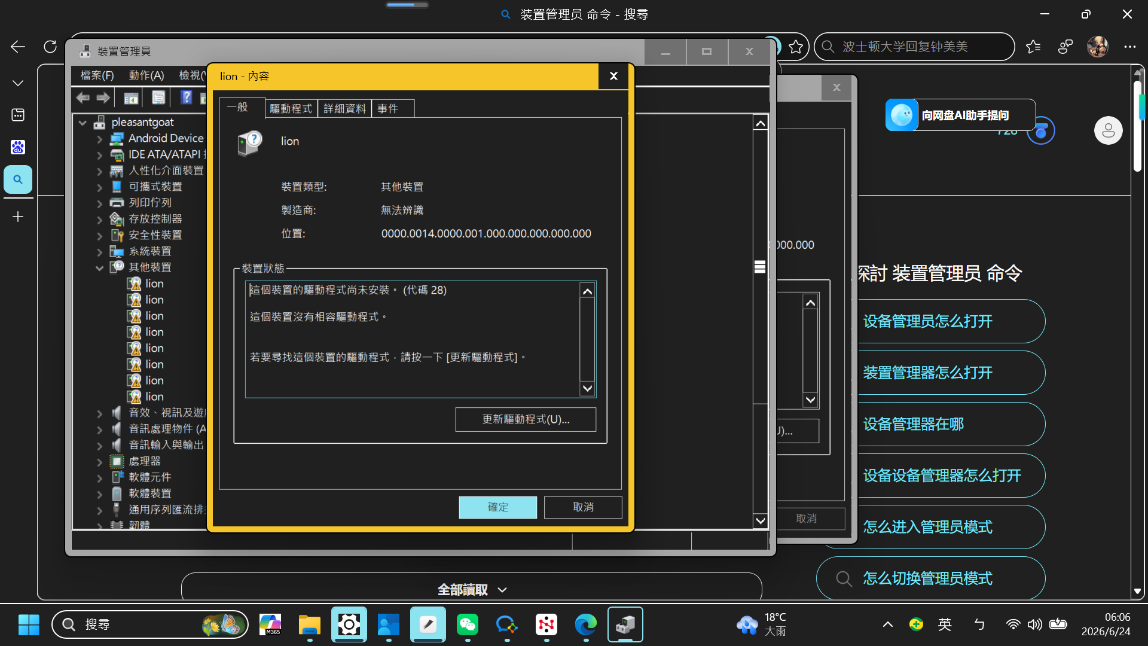Click the blue Help question-mark toolbar icon

point(187,97)
